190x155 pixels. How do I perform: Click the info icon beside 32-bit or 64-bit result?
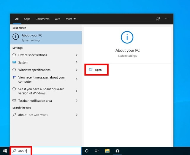14,89
